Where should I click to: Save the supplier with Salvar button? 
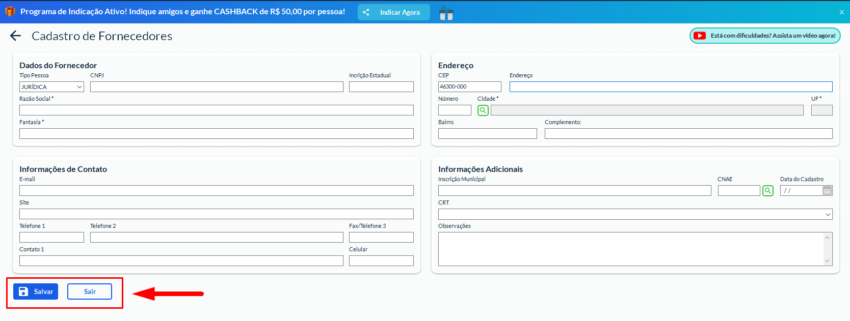coord(36,291)
